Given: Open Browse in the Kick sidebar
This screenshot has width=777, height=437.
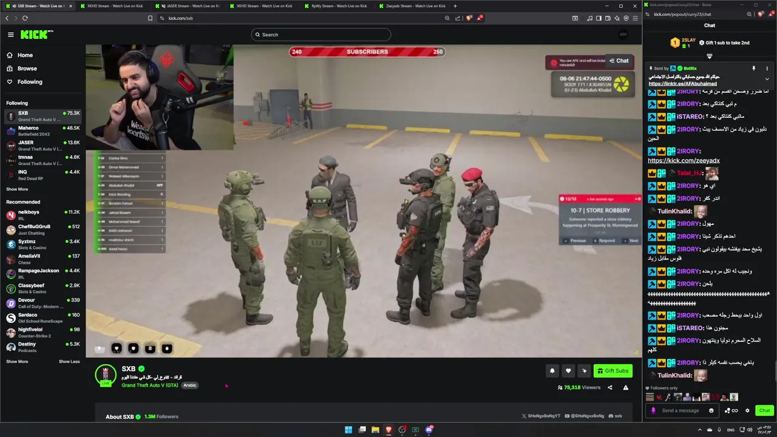Looking at the screenshot, I should [27, 69].
